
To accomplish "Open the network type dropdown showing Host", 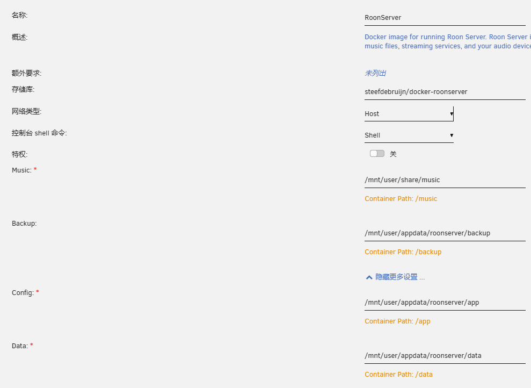I will 409,114.
